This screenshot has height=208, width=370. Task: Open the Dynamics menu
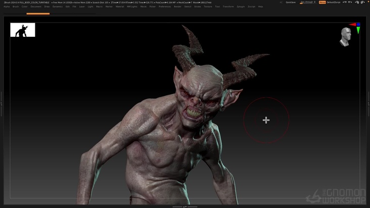(58, 7)
